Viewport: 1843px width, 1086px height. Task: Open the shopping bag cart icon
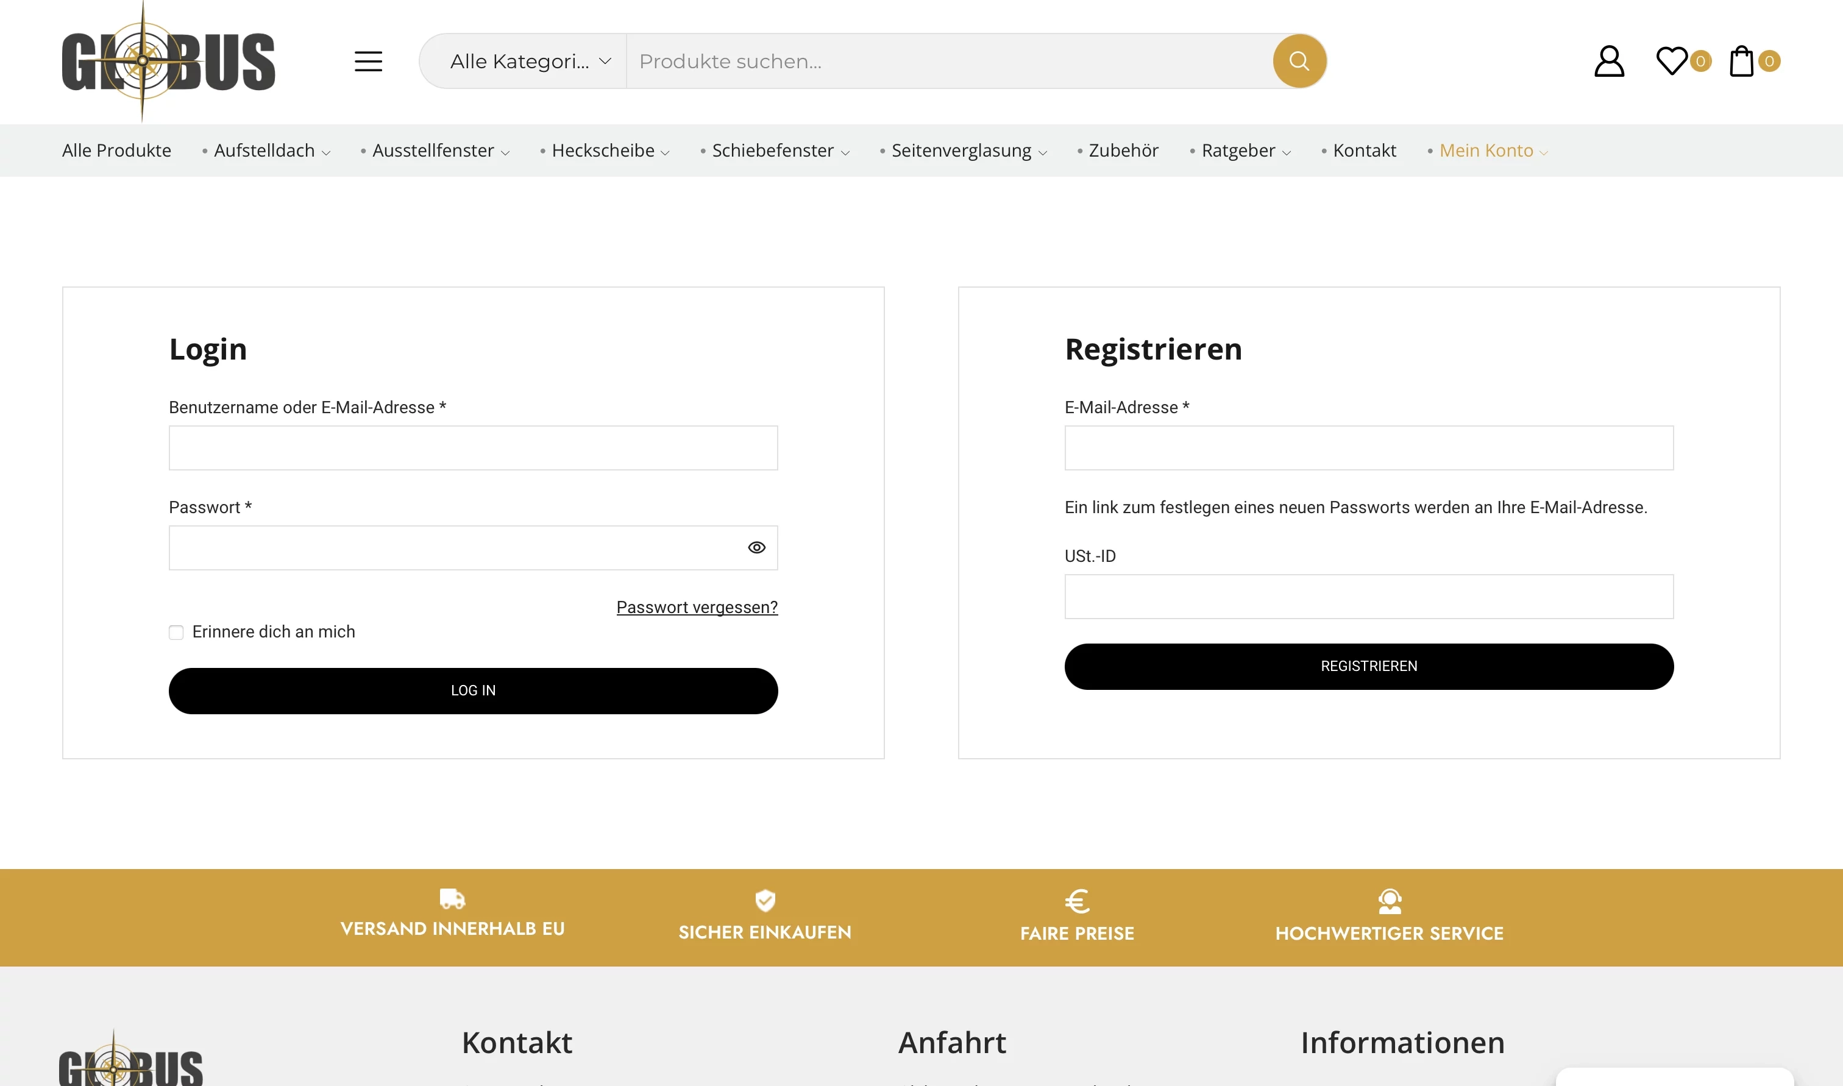coord(1741,62)
